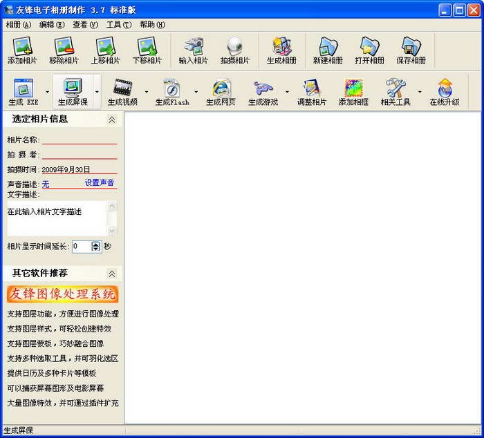Screen dimensions: 484x438
Task: Open the 相册(A) menu
Action: point(19,25)
